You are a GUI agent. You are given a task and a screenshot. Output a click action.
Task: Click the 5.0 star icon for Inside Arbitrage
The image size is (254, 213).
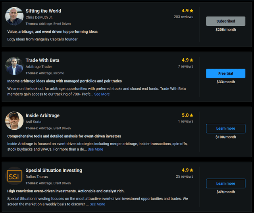pos(192,115)
